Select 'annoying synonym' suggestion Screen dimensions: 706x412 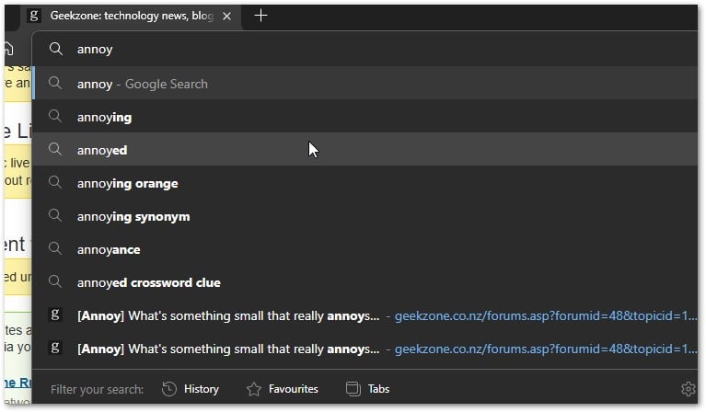pos(365,216)
